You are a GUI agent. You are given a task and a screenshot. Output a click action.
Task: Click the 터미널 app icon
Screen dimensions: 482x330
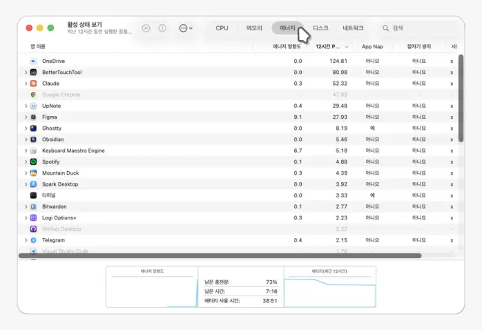click(33, 195)
